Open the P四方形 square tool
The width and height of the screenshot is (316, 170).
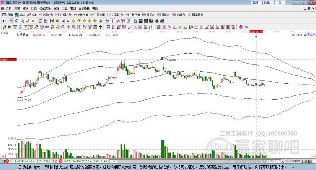pyautogui.click(x=46, y=15)
